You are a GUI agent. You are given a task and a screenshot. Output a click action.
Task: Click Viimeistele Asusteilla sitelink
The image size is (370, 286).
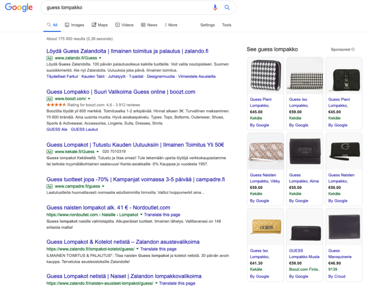(x=197, y=76)
